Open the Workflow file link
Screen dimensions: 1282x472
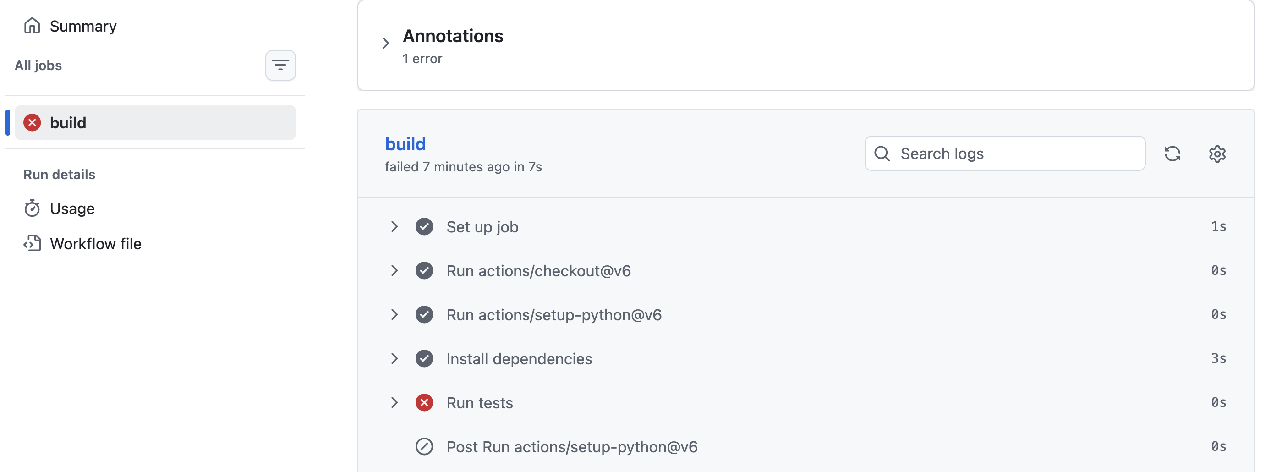pyautogui.click(x=96, y=244)
